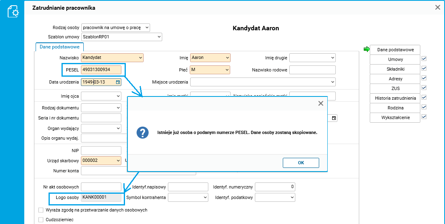Click the Identyf. numeryczny field
The width and height of the screenshot is (445, 224).
tap(275, 187)
